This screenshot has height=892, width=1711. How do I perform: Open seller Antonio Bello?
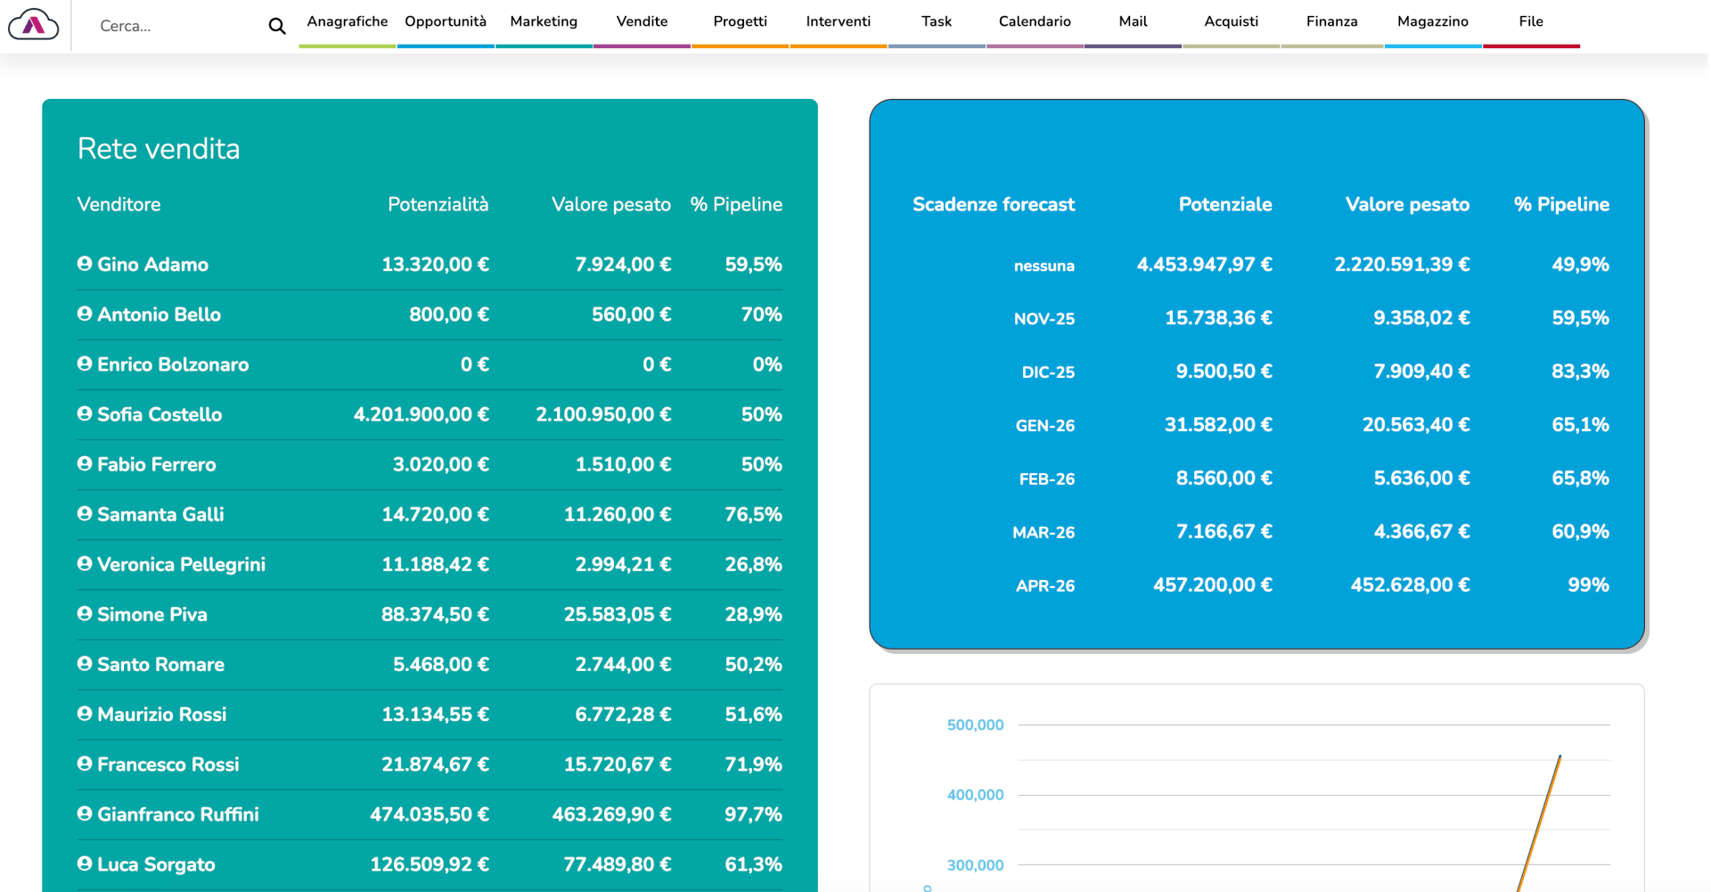click(x=159, y=315)
